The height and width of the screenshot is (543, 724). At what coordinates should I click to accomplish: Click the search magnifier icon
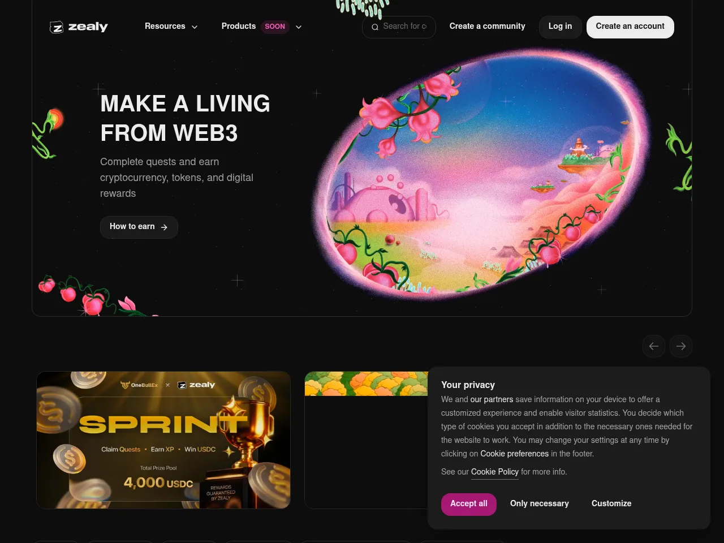pos(374,27)
